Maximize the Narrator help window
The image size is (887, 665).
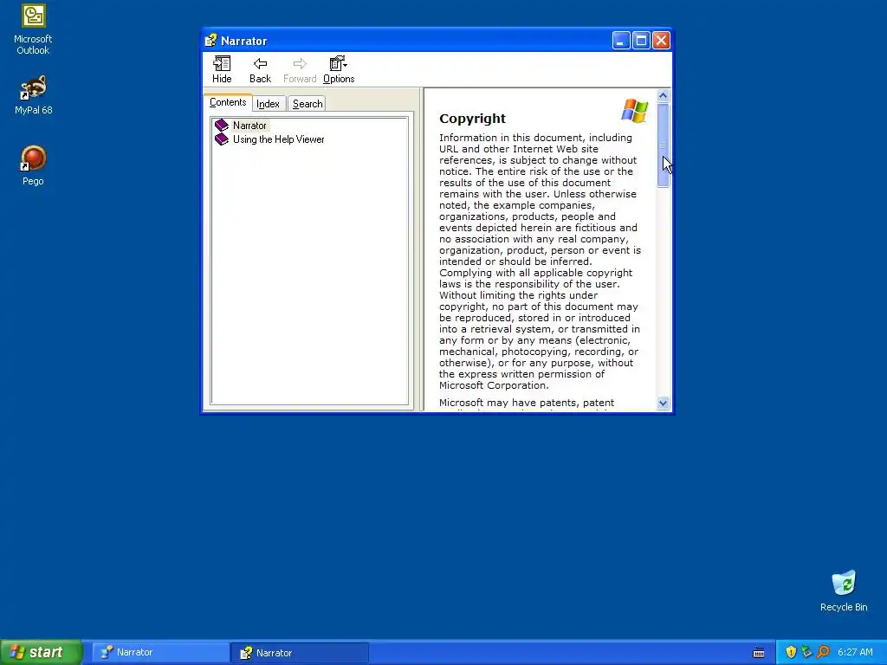[641, 40]
